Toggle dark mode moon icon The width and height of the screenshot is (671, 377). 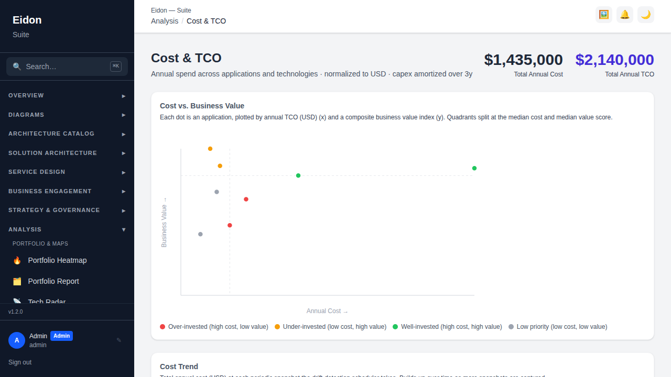point(646,15)
